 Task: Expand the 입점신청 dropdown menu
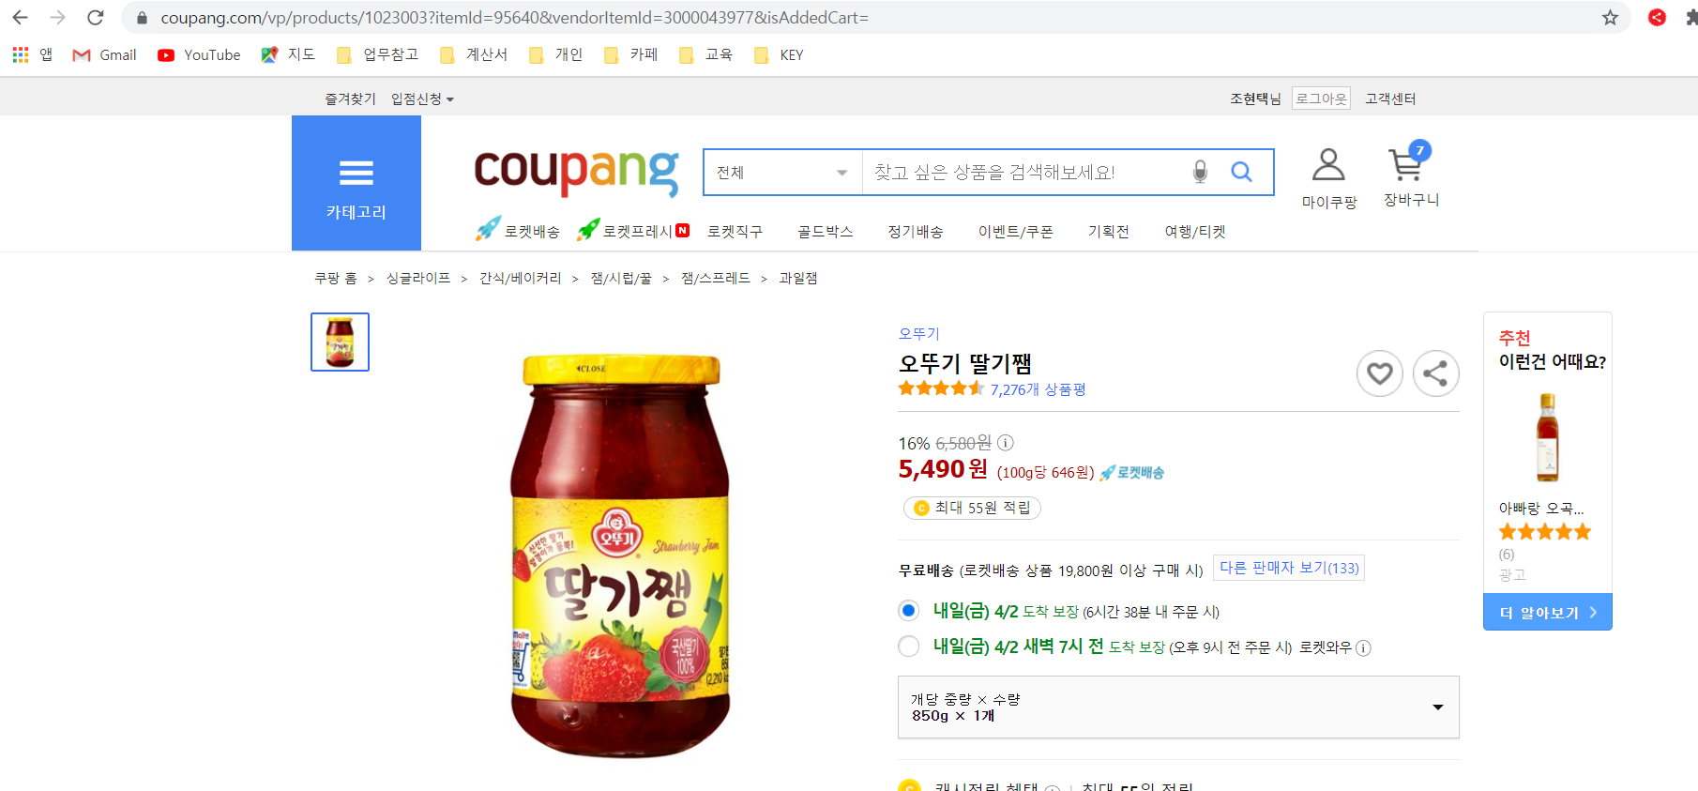(422, 99)
